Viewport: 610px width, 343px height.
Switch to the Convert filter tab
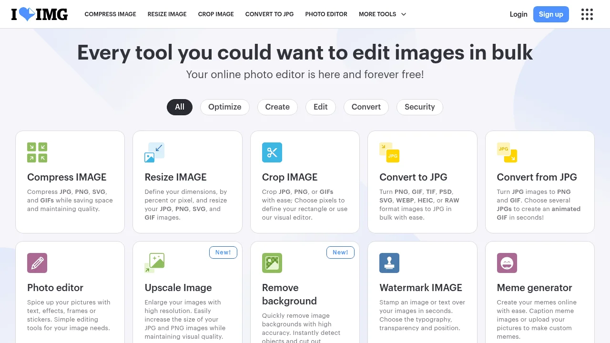(x=366, y=107)
